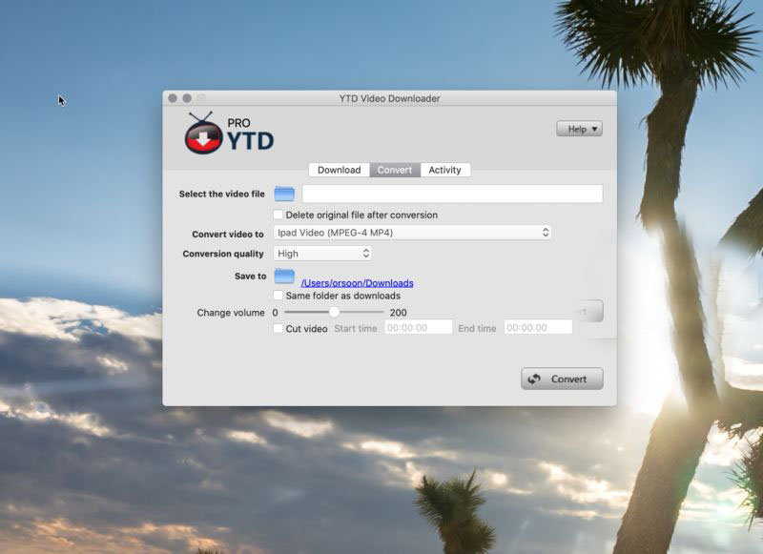This screenshot has height=554, width=763.
Task: Open the Help dropdown menu
Action: click(x=579, y=129)
